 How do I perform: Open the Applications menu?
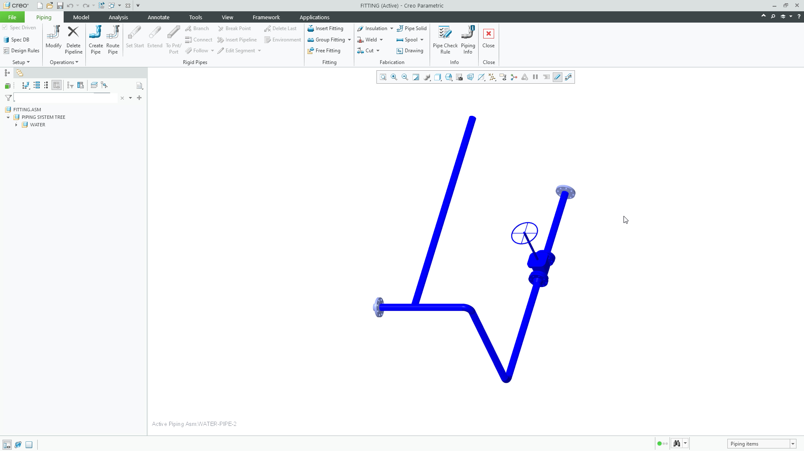[314, 17]
